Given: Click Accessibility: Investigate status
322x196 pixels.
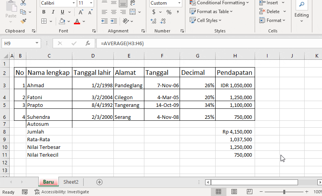Looking at the screenshot, I should 62,192.
